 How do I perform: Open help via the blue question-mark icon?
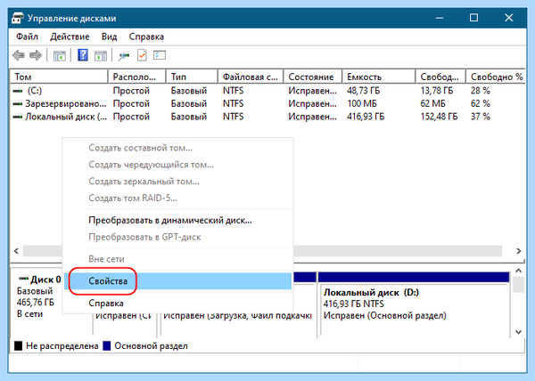click(x=83, y=55)
